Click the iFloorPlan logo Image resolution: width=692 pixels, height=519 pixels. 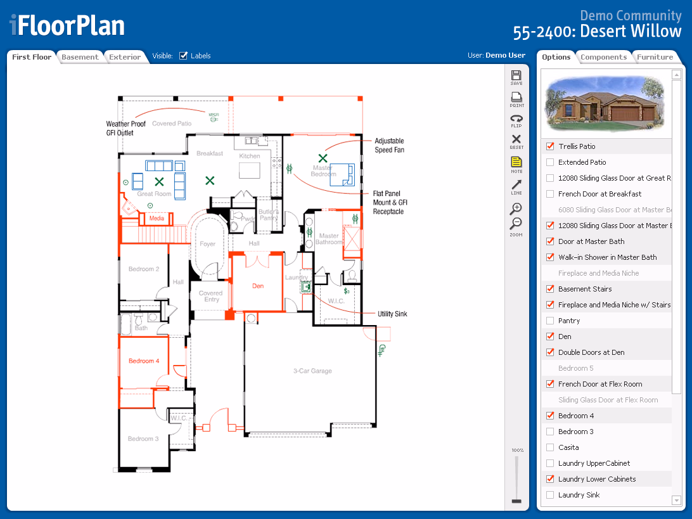pyautogui.click(x=67, y=25)
